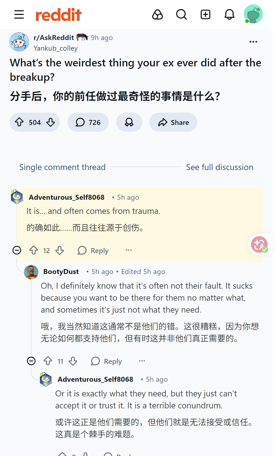Click the create post plus icon

[x=206, y=14]
